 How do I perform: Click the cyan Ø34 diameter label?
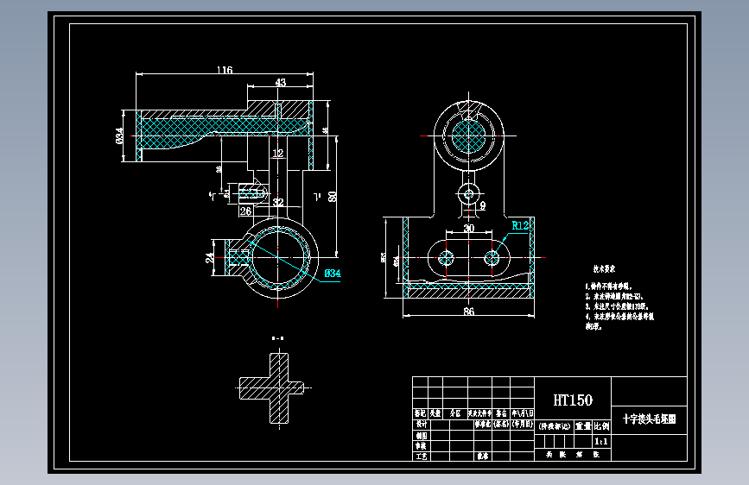333,274
